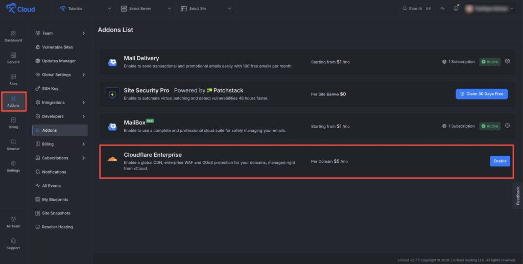The height and width of the screenshot is (264, 523).
Task: Go to Sites in the left rail
Action: pyautogui.click(x=13, y=80)
